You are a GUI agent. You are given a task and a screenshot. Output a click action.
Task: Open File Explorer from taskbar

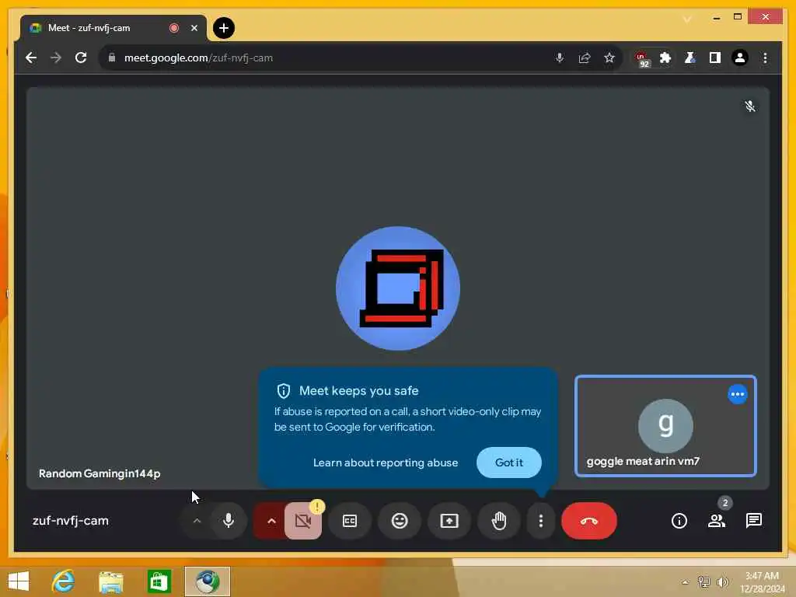(x=110, y=581)
